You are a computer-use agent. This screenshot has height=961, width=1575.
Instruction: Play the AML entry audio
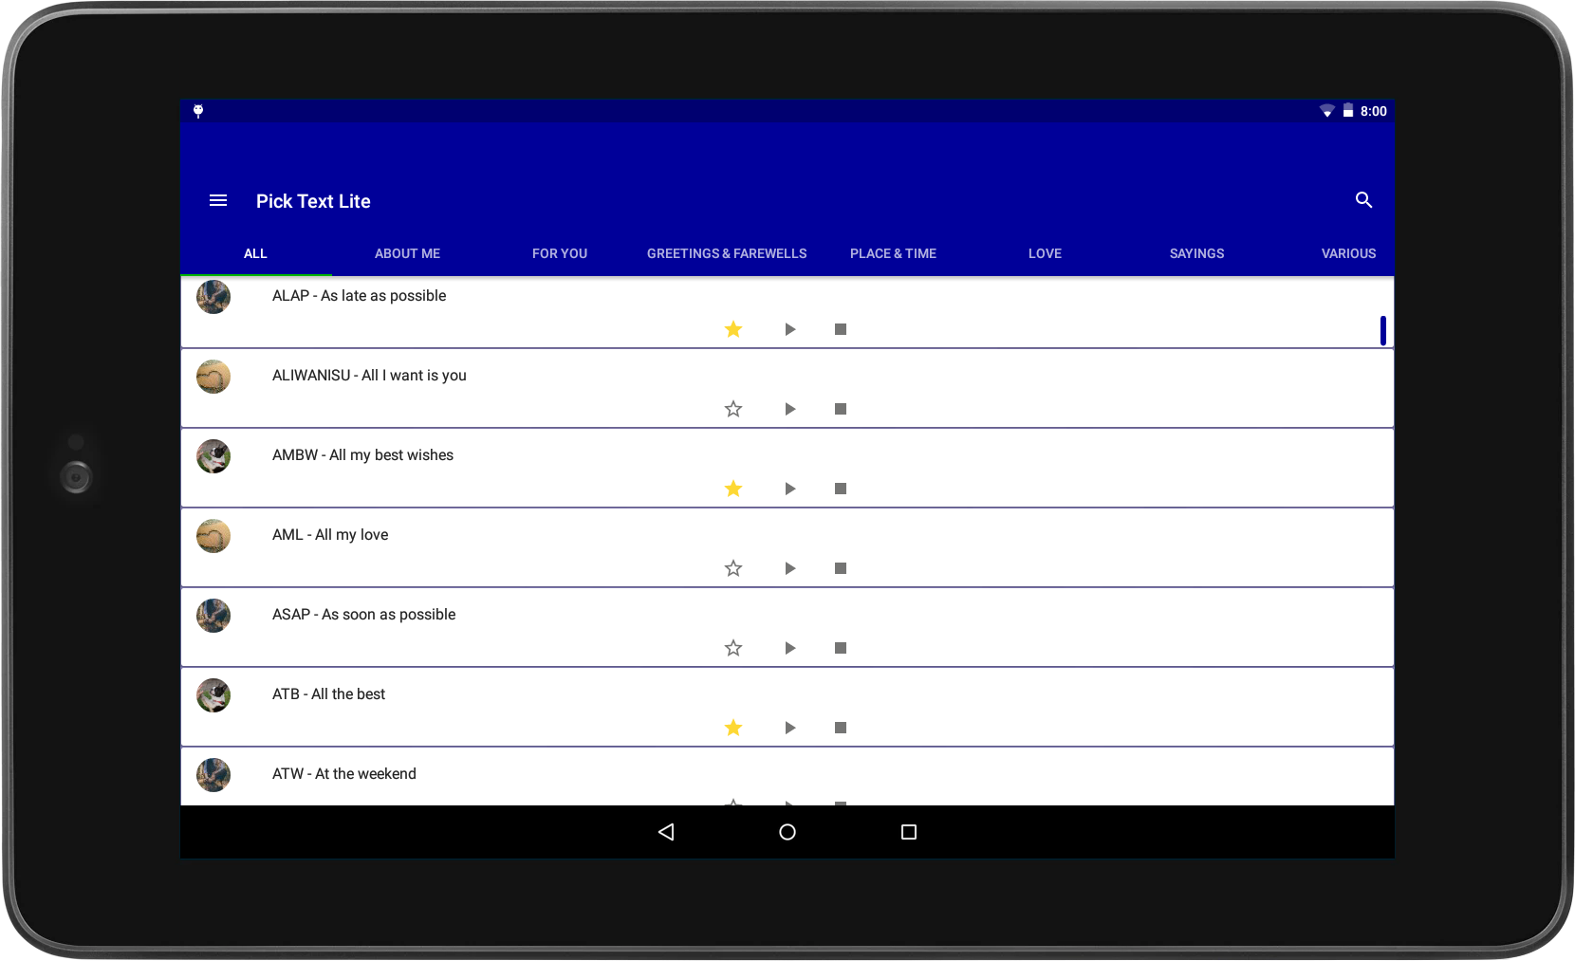point(789,568)
